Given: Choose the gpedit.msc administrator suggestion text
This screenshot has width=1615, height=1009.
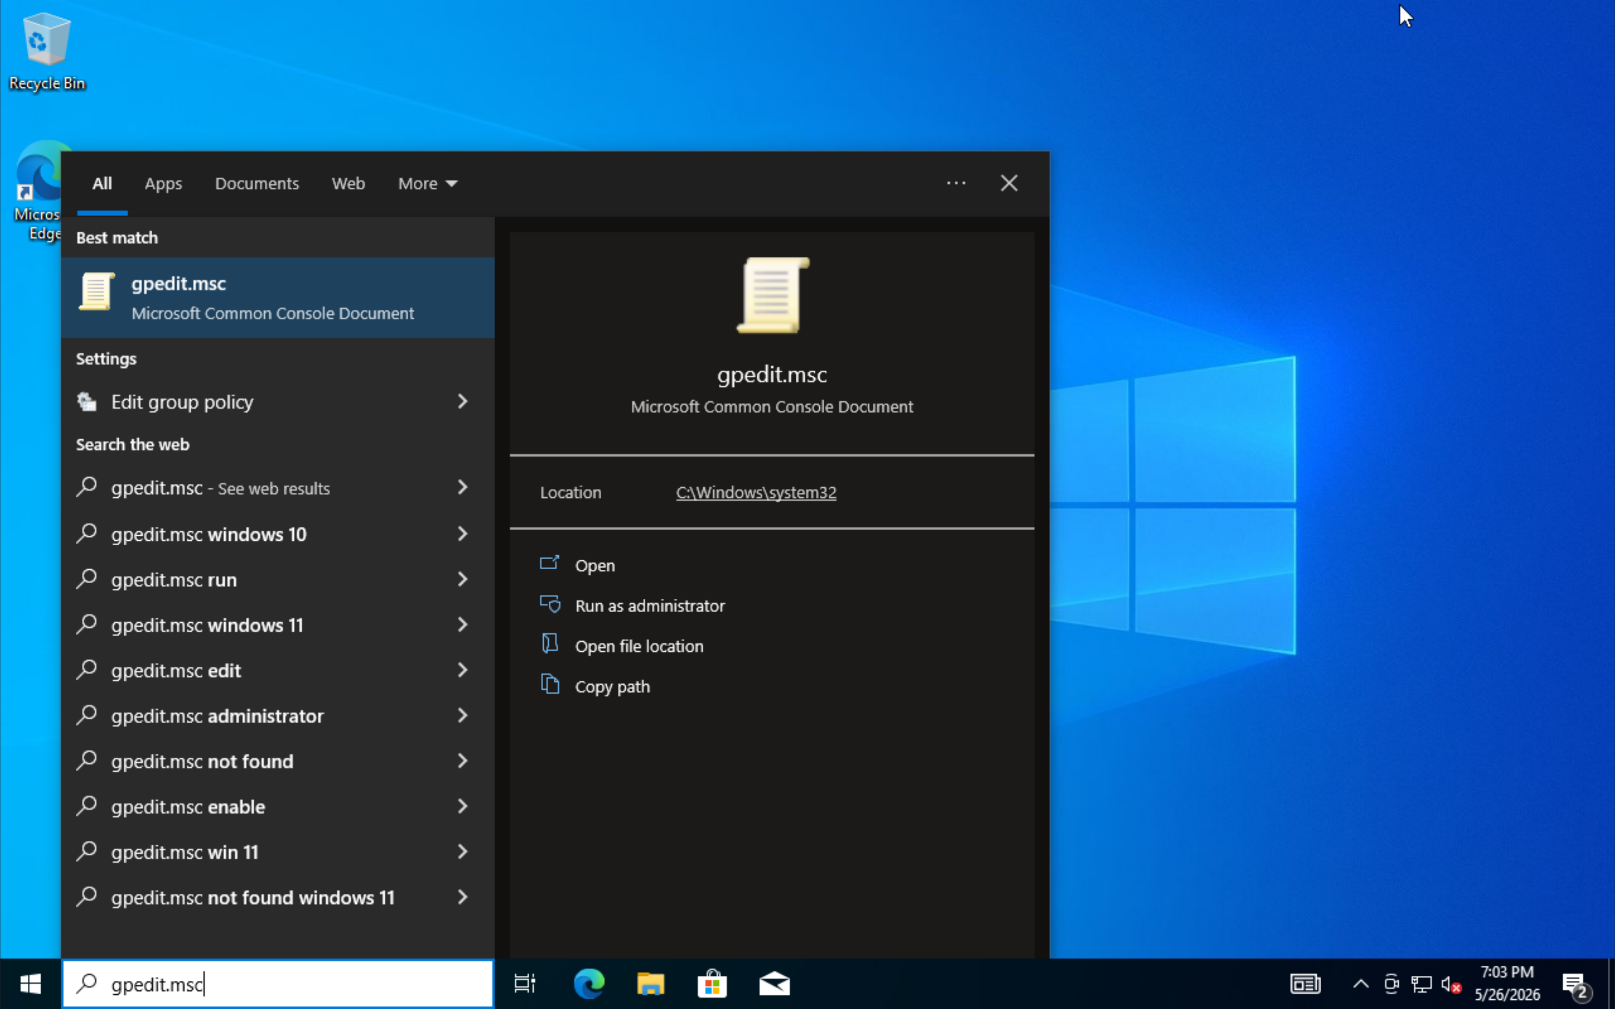Looking at the screenshot, I should click(x=217, y=716).
